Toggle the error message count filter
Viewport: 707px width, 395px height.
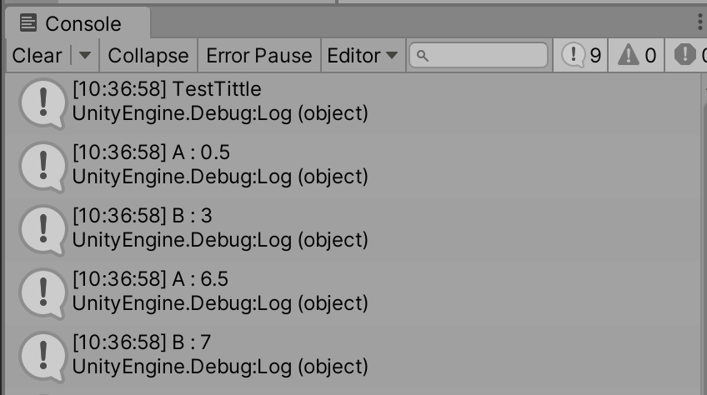click(686, 56)
